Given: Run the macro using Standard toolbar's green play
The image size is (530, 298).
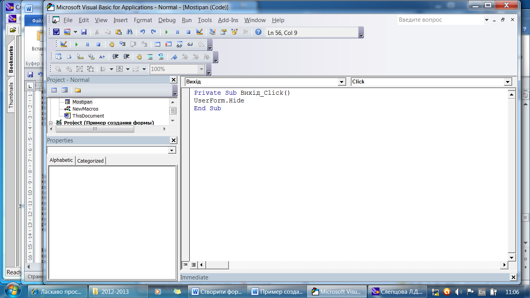Looking at the screenshot, I should (167, 32).
